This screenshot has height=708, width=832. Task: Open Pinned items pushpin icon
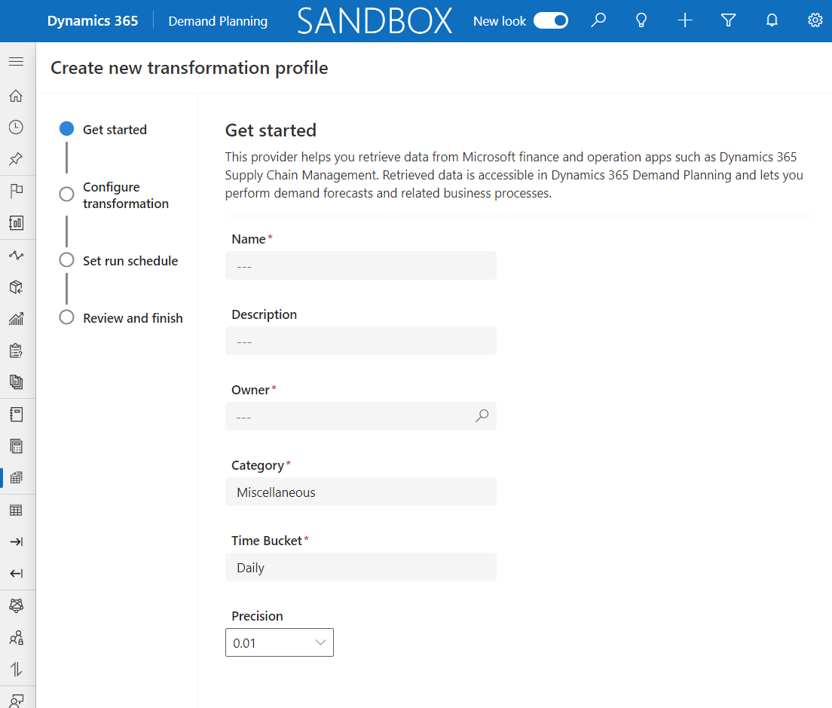[x=17, y=158]
